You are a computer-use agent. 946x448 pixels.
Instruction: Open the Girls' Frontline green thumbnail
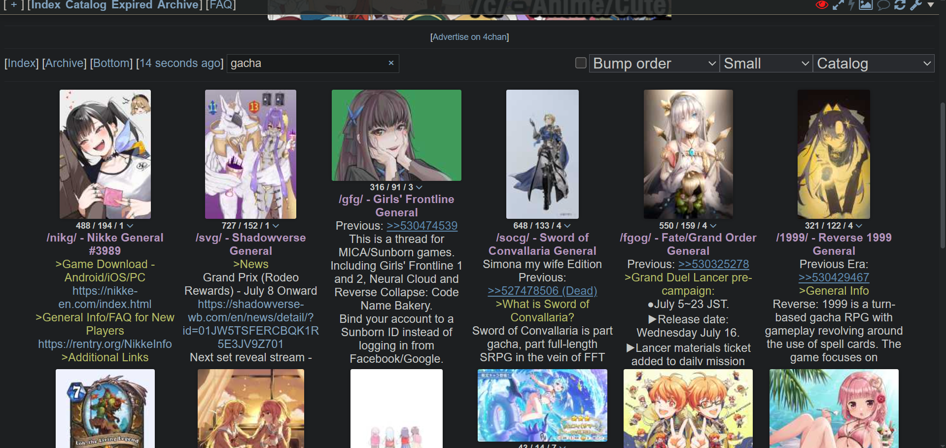[396, 135]
